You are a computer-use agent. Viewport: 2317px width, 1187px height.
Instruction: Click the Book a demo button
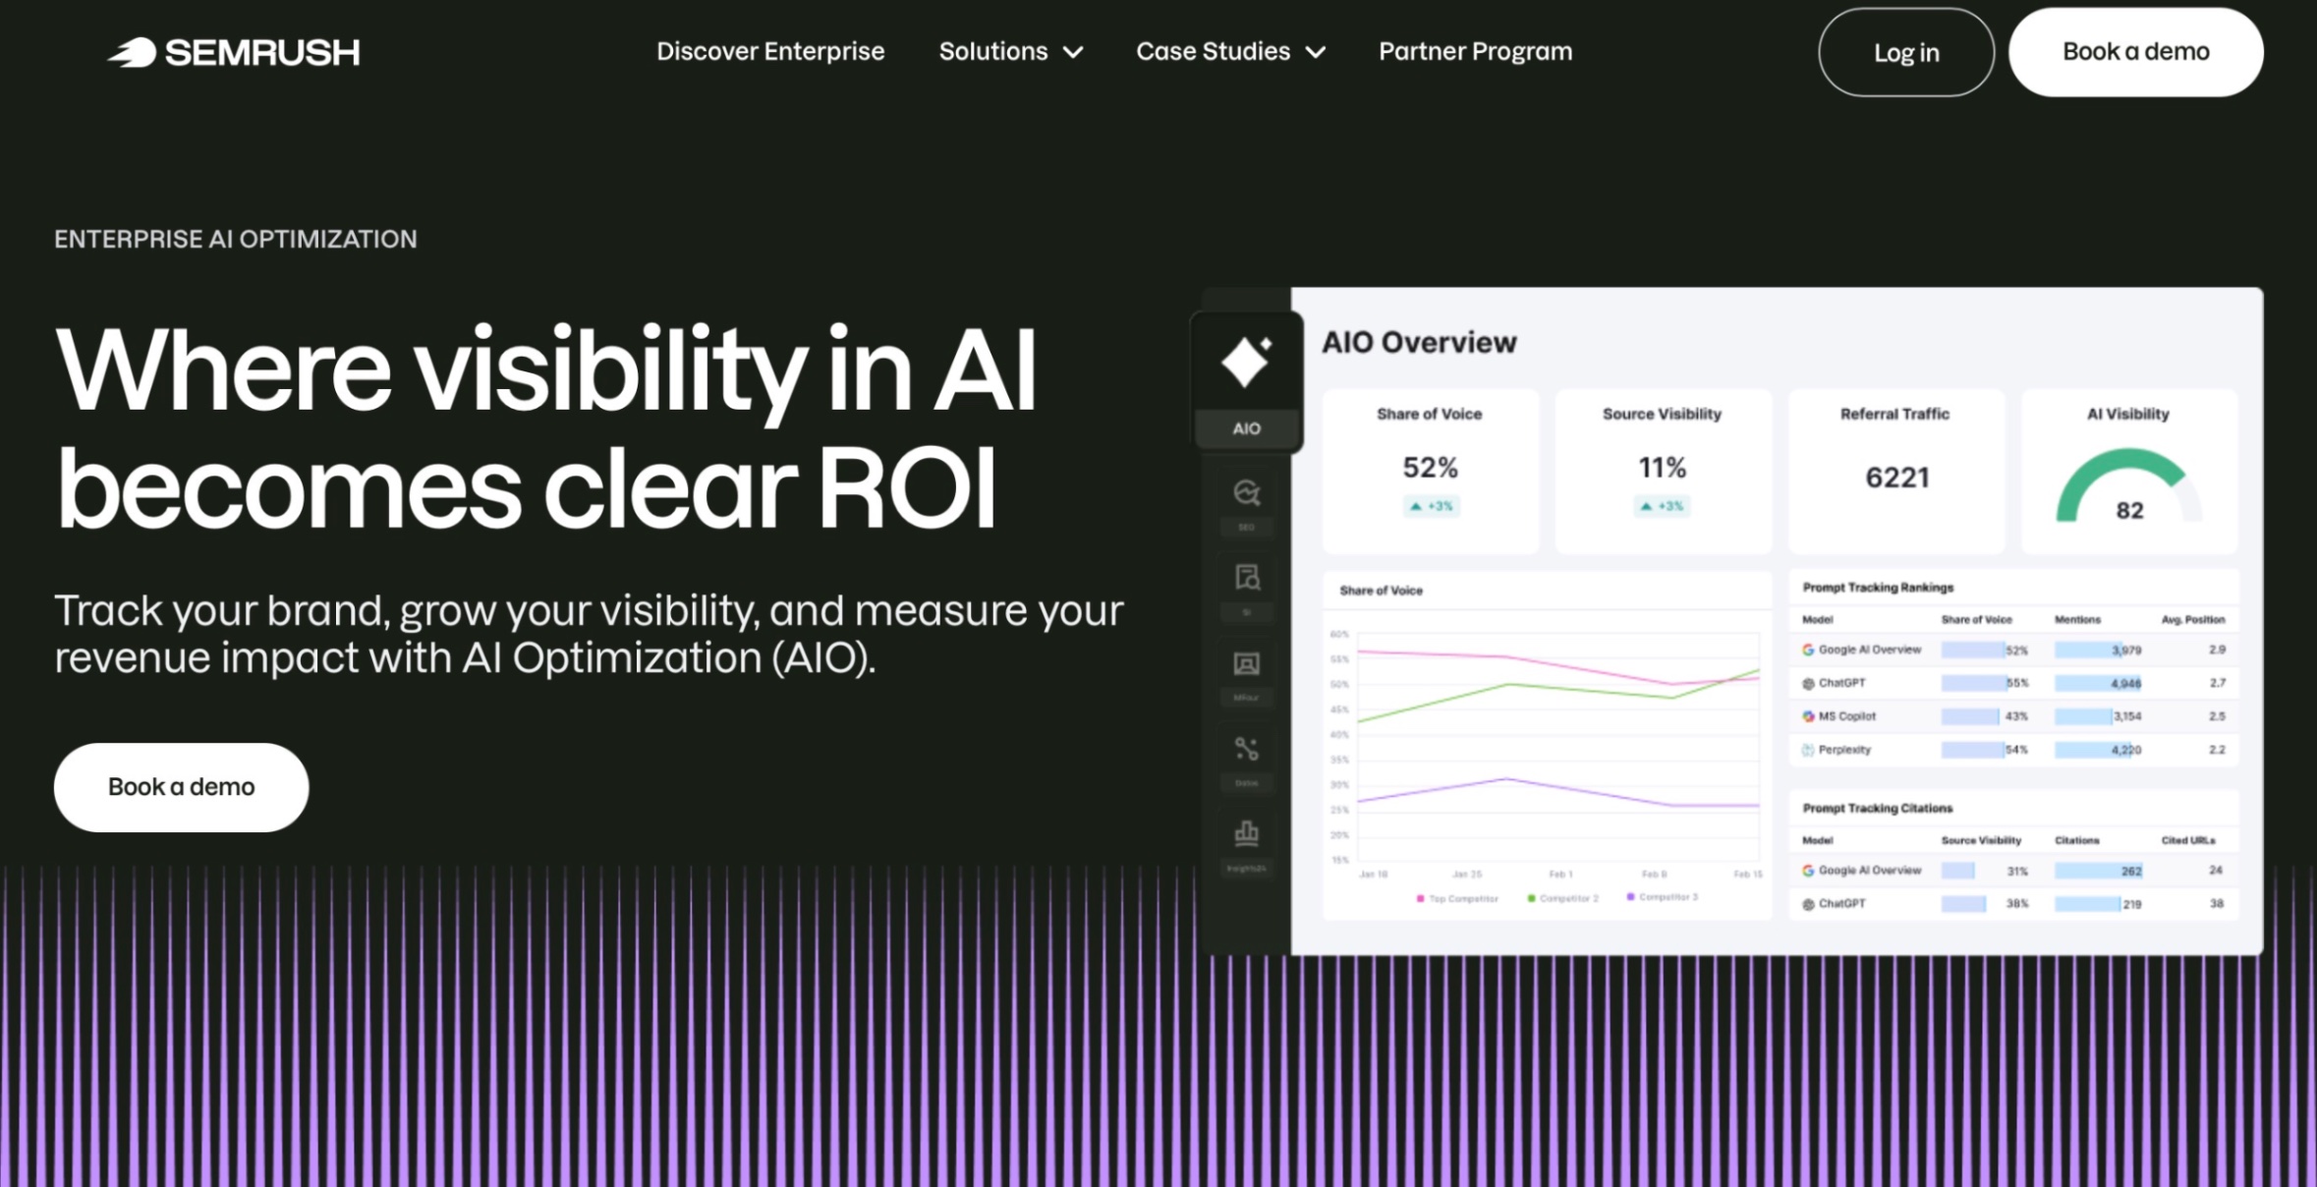(2134, 51)
